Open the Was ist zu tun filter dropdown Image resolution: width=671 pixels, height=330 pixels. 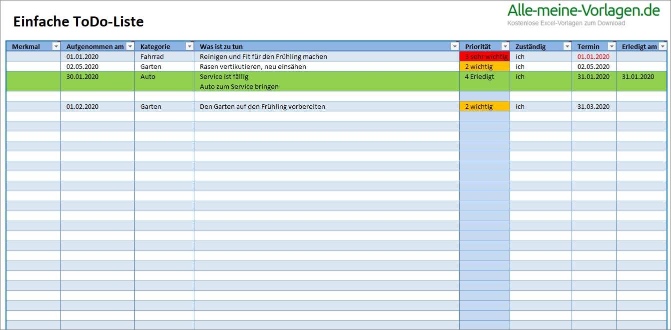click(454, 46)
